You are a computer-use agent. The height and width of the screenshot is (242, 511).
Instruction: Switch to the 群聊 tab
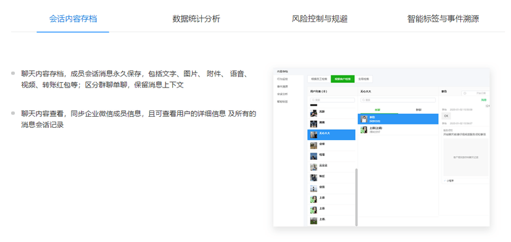click(x=418, y=110)
